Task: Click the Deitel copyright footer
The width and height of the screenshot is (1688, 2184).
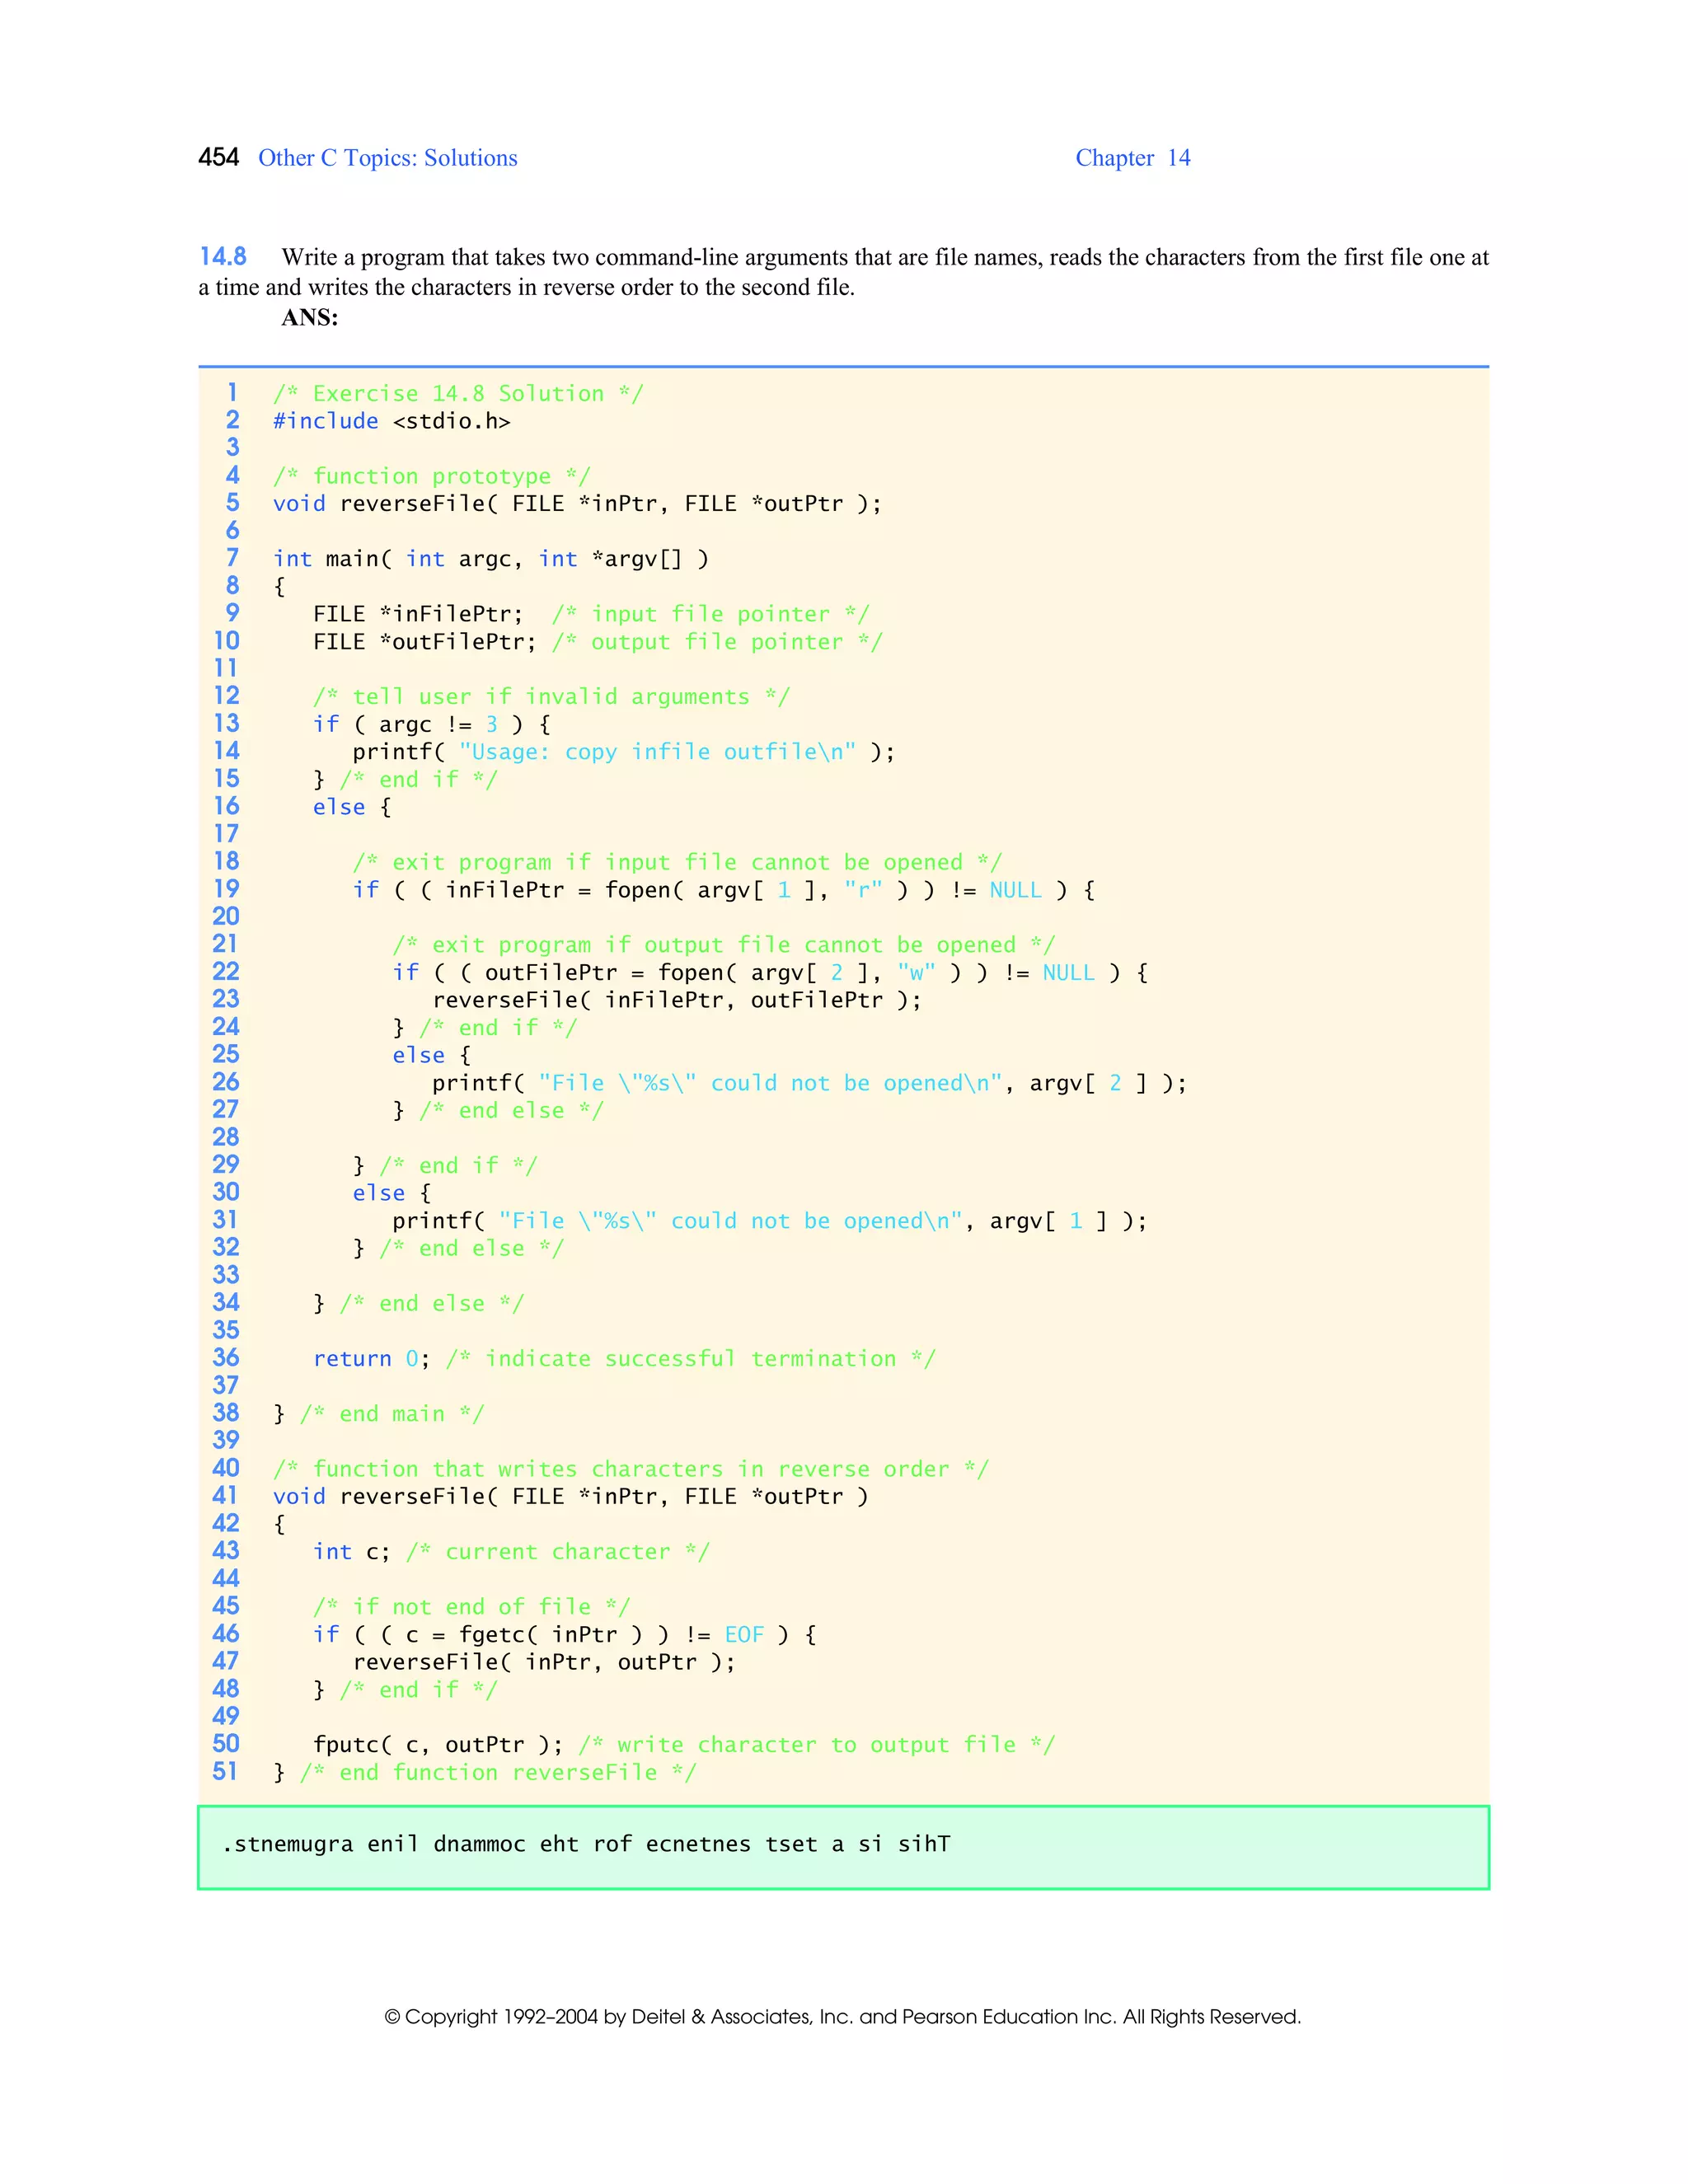Action: (x=843, y=2017)
